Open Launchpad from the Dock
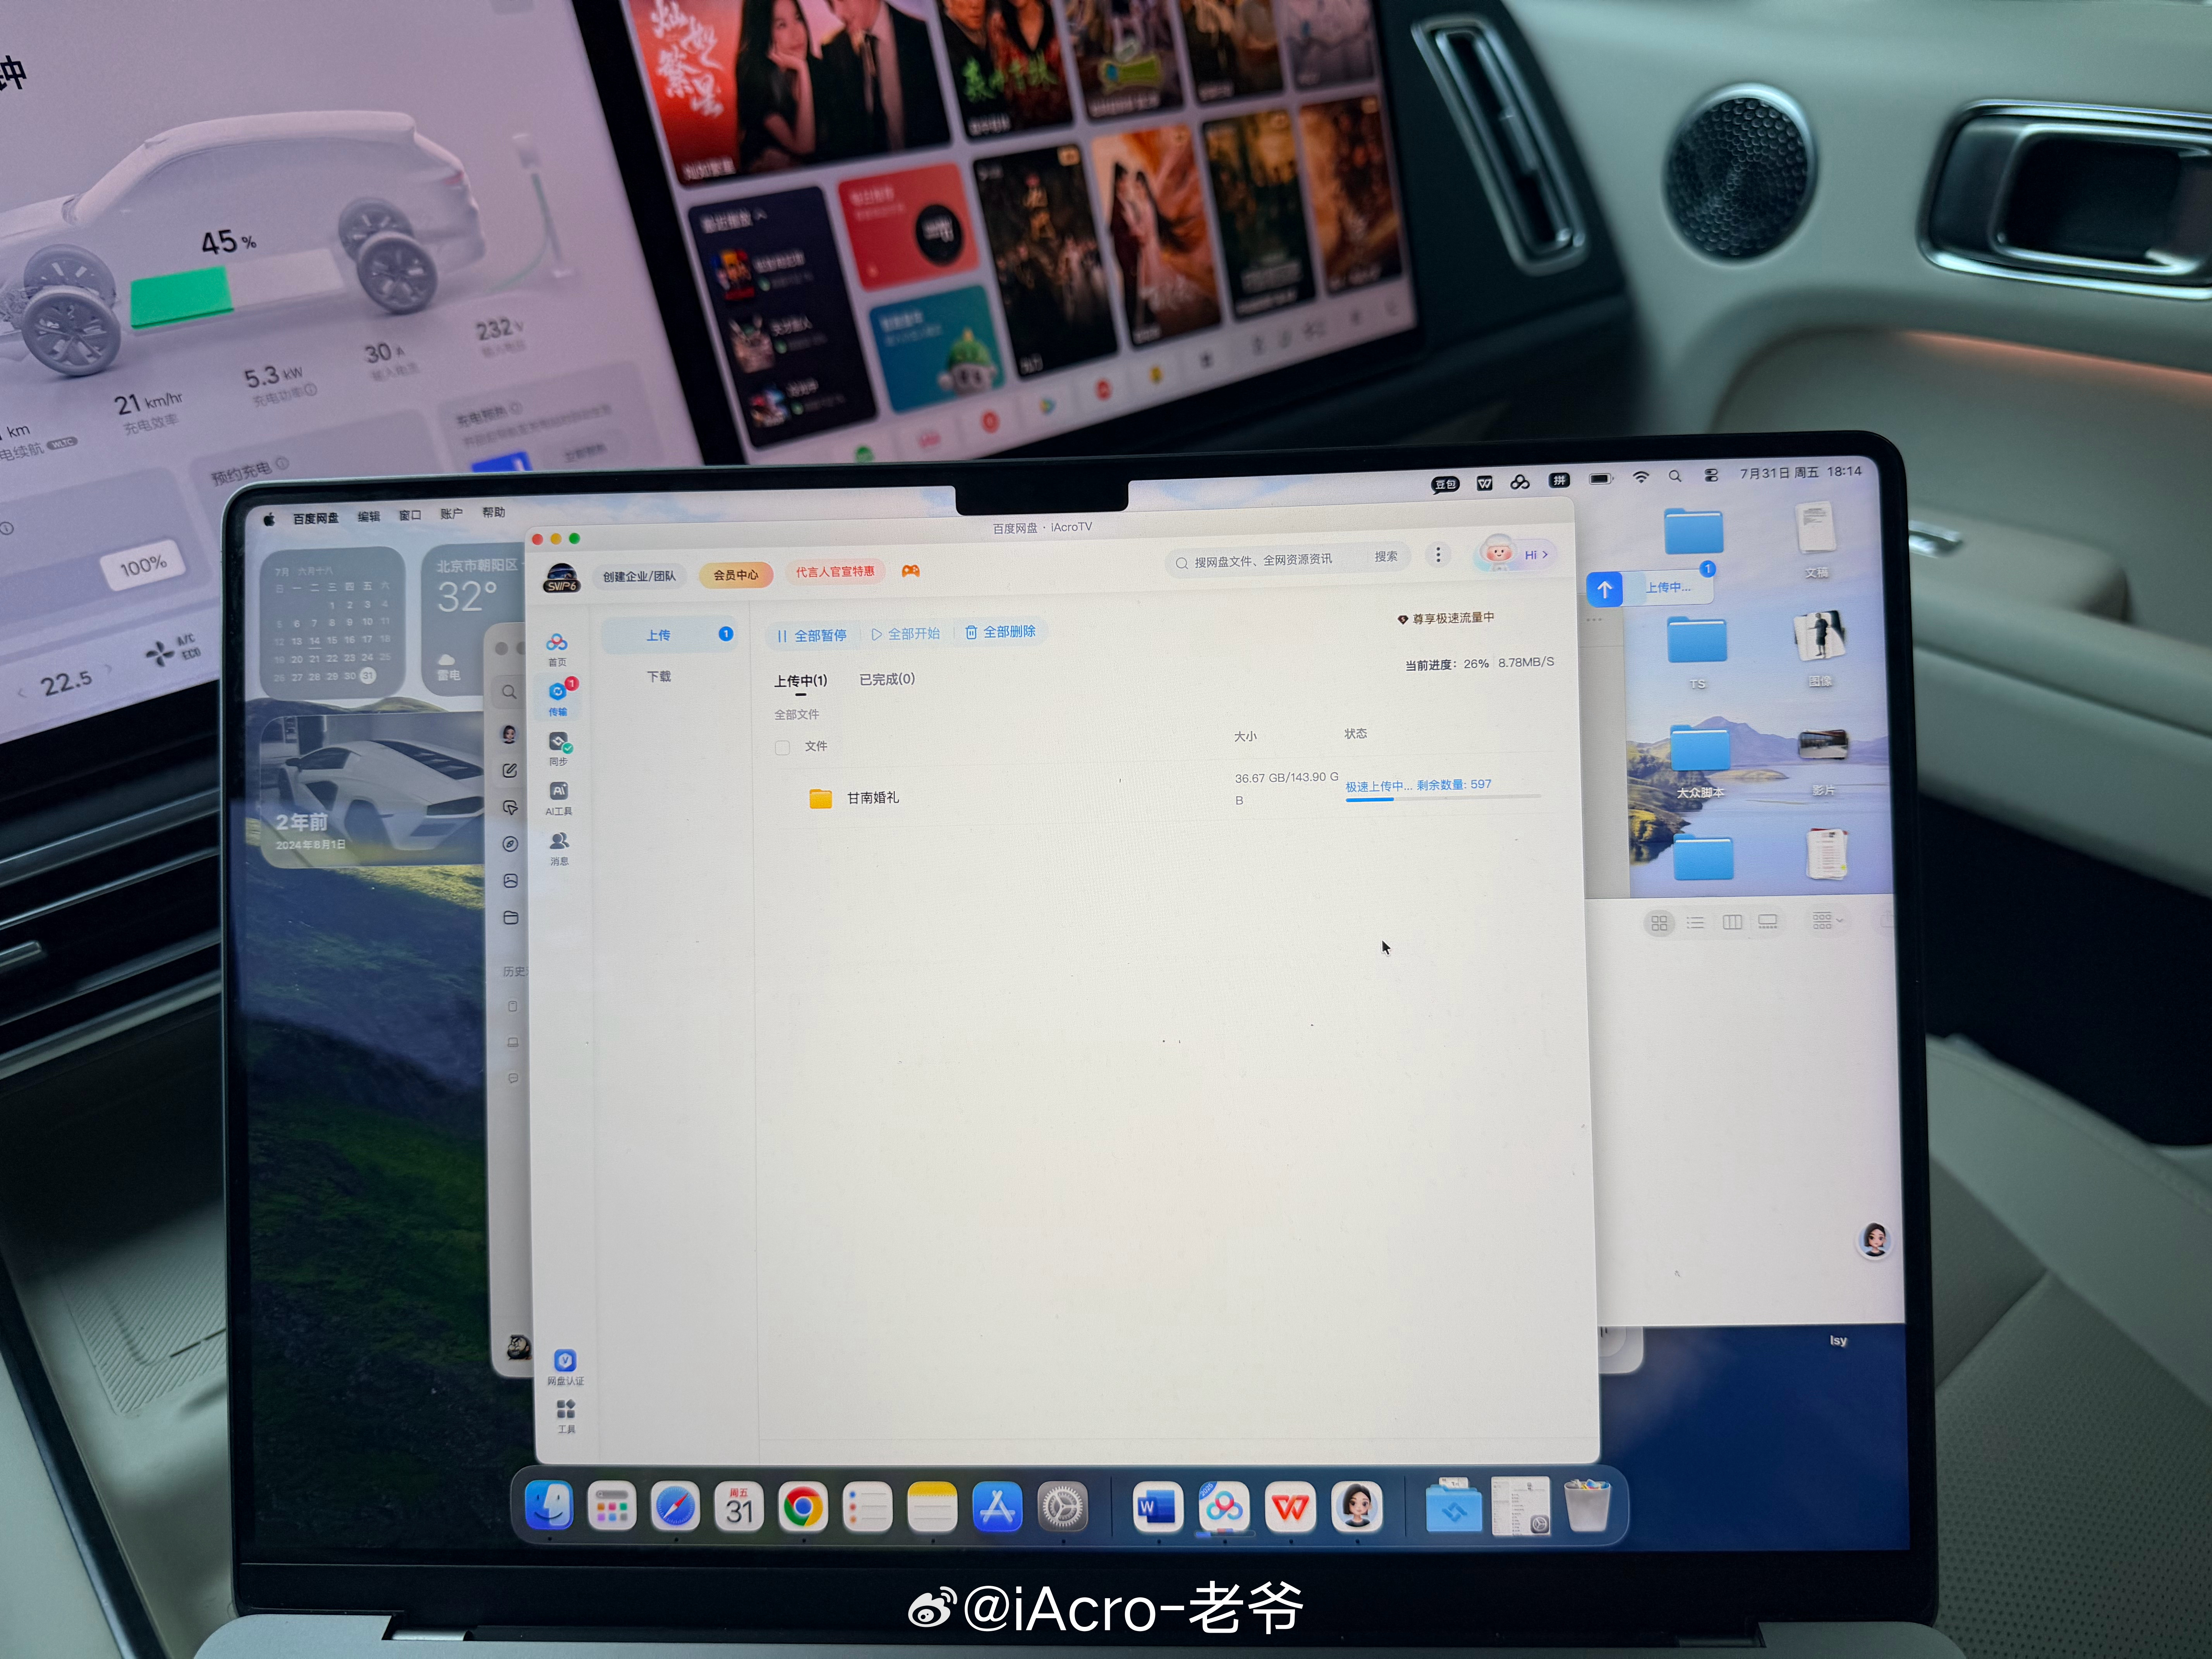Screen dimensions: 2212x1659 coord(611,1507)
